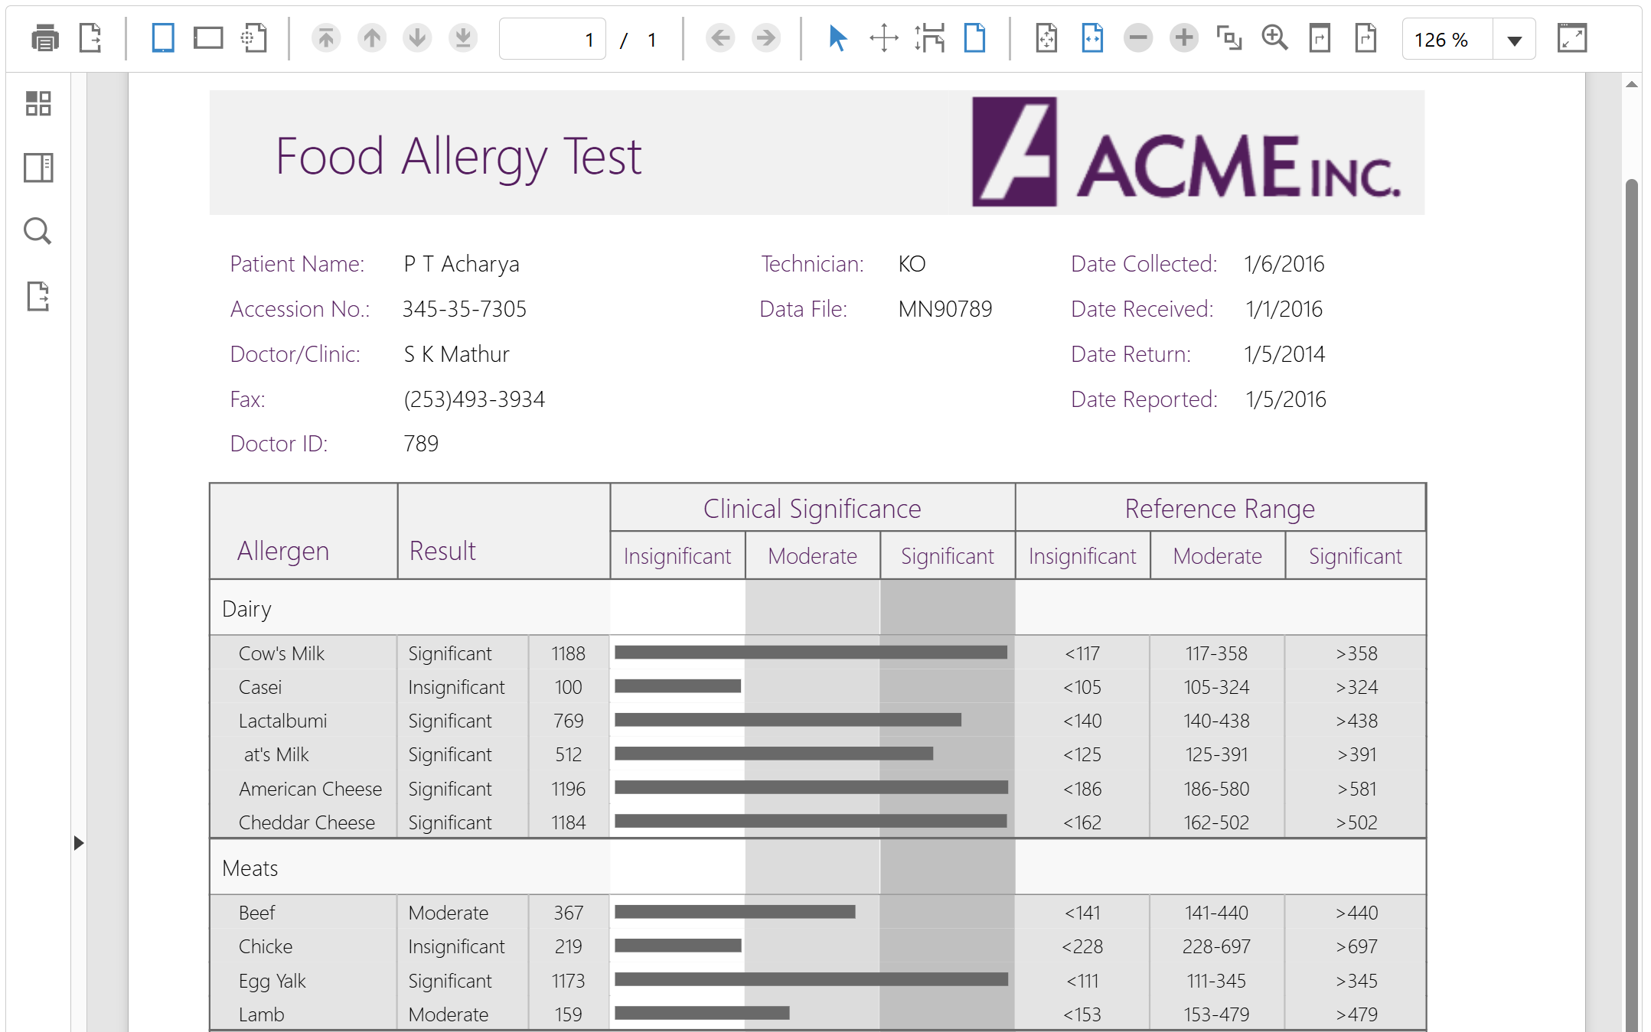Screen dimensions: 1651x1032
Task: Open the marquee zoom magnifier tool
Action: click(x=1274, y=37)
